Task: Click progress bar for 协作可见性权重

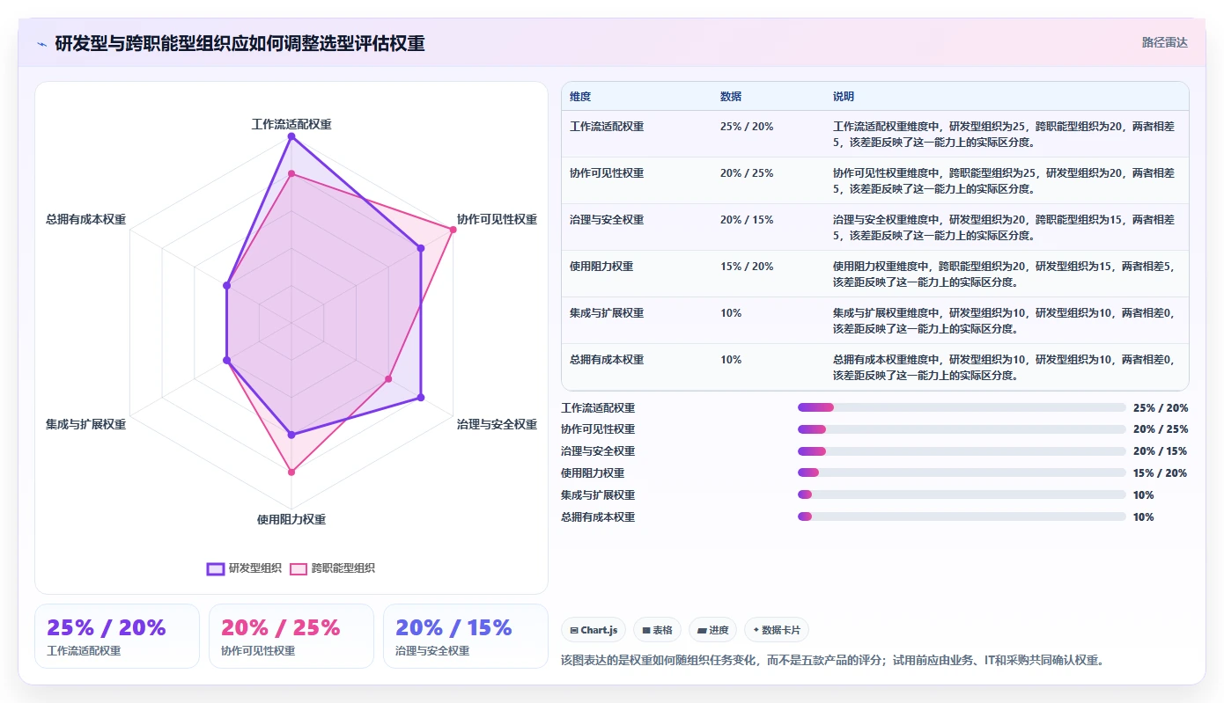Action: pos(962,429)
